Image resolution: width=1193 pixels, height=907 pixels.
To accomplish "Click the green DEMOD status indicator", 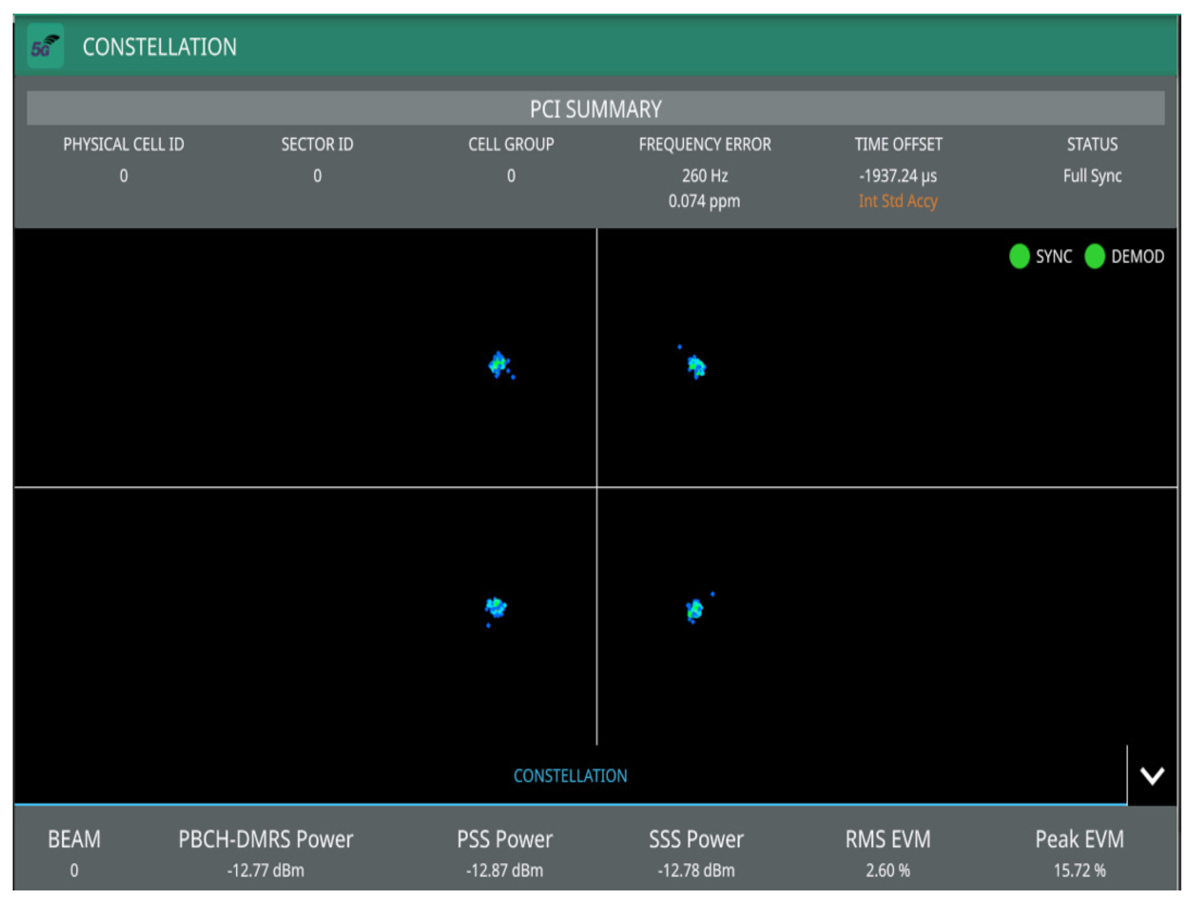I will 1094,256.
